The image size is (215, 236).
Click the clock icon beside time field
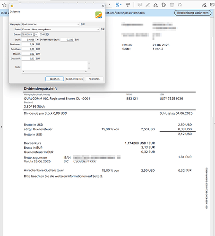coord(47,34)
